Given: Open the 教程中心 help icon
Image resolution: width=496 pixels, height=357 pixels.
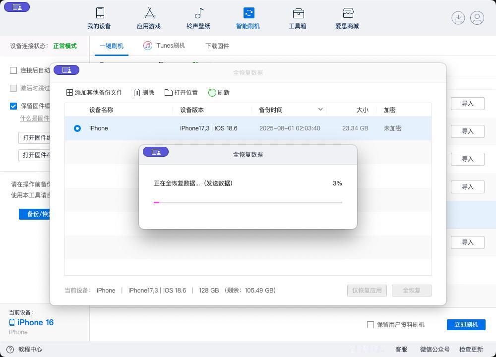Looking at the screenshot, I should [x=10, y=350].
